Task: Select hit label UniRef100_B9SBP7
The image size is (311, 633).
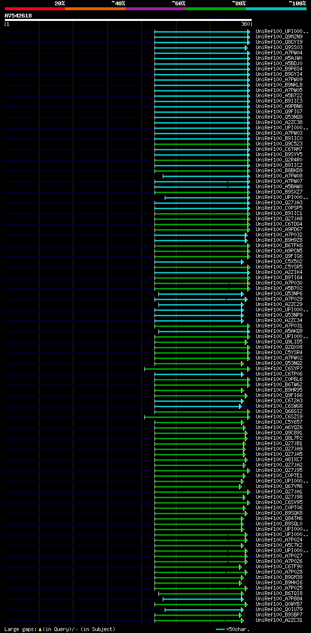Action: (279, 615)
